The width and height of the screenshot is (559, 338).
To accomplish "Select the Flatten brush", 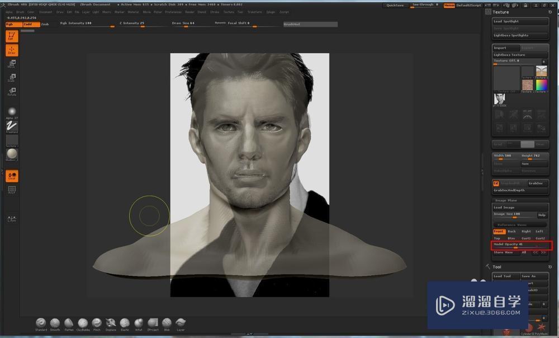I will click(x=69, y=325).
